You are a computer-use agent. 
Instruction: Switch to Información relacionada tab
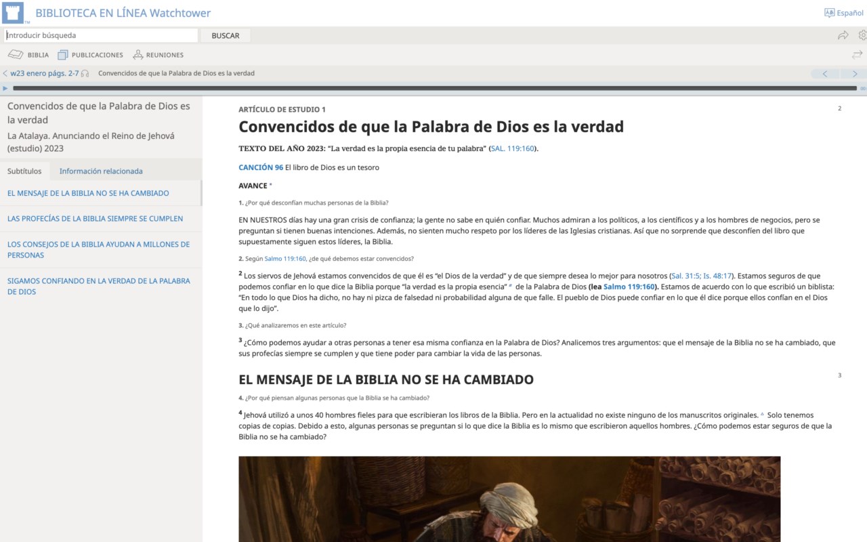(101, 171)
